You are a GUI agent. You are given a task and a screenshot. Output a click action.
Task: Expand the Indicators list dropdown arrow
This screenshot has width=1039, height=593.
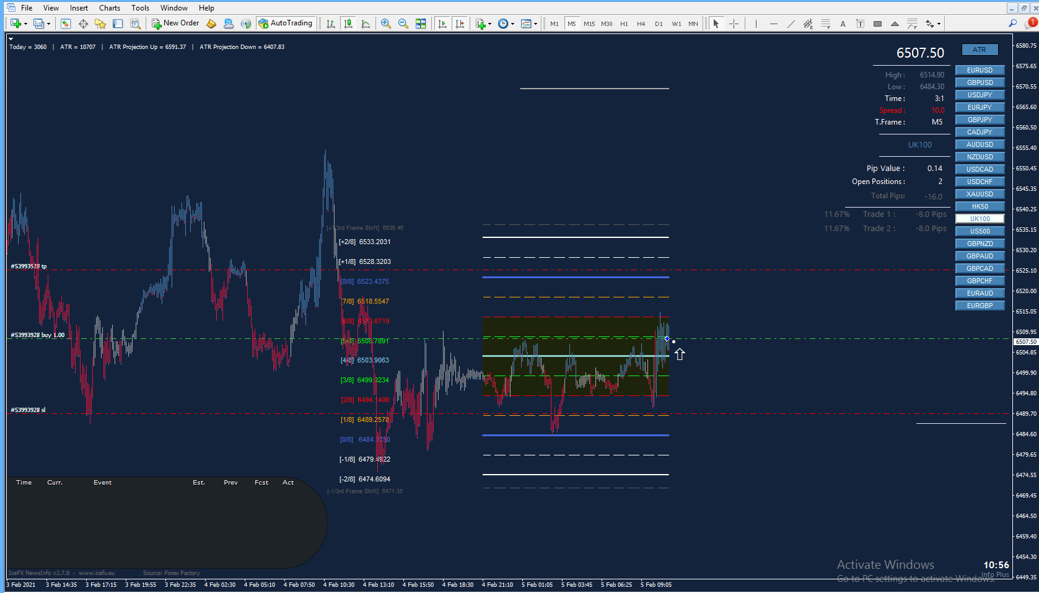click(489, 24)
